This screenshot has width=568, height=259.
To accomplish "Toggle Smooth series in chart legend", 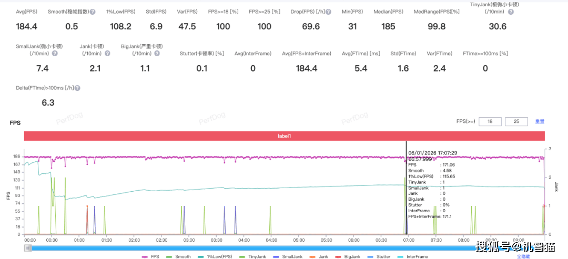I will [x=178, y=256].
